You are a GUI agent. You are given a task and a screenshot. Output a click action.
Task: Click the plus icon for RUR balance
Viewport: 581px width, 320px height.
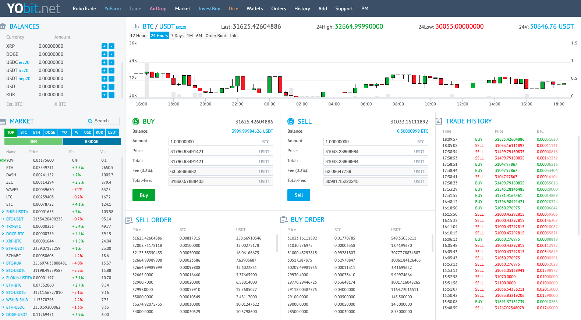(x=104, y=95)
